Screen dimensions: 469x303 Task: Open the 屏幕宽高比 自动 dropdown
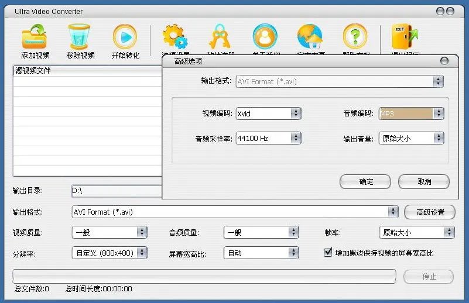(261, 253)
